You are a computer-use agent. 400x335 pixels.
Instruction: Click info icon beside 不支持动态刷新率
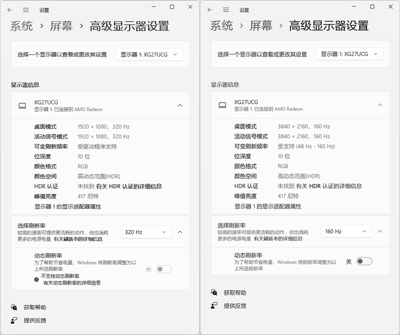[x=36, y=279]
